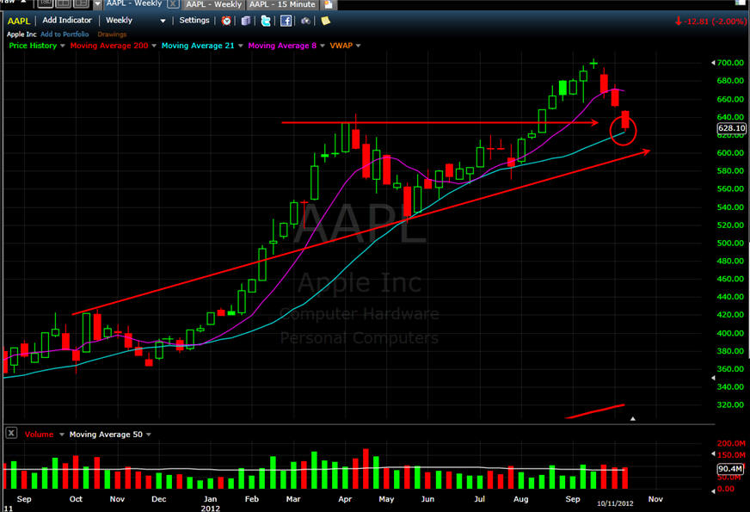This screenshot has width=750, height=512.
Task: Click the 700.00 price axis label
Action: point(730,63)
